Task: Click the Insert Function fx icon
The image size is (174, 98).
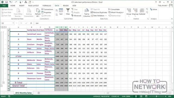Action: [x=31, y=23]
